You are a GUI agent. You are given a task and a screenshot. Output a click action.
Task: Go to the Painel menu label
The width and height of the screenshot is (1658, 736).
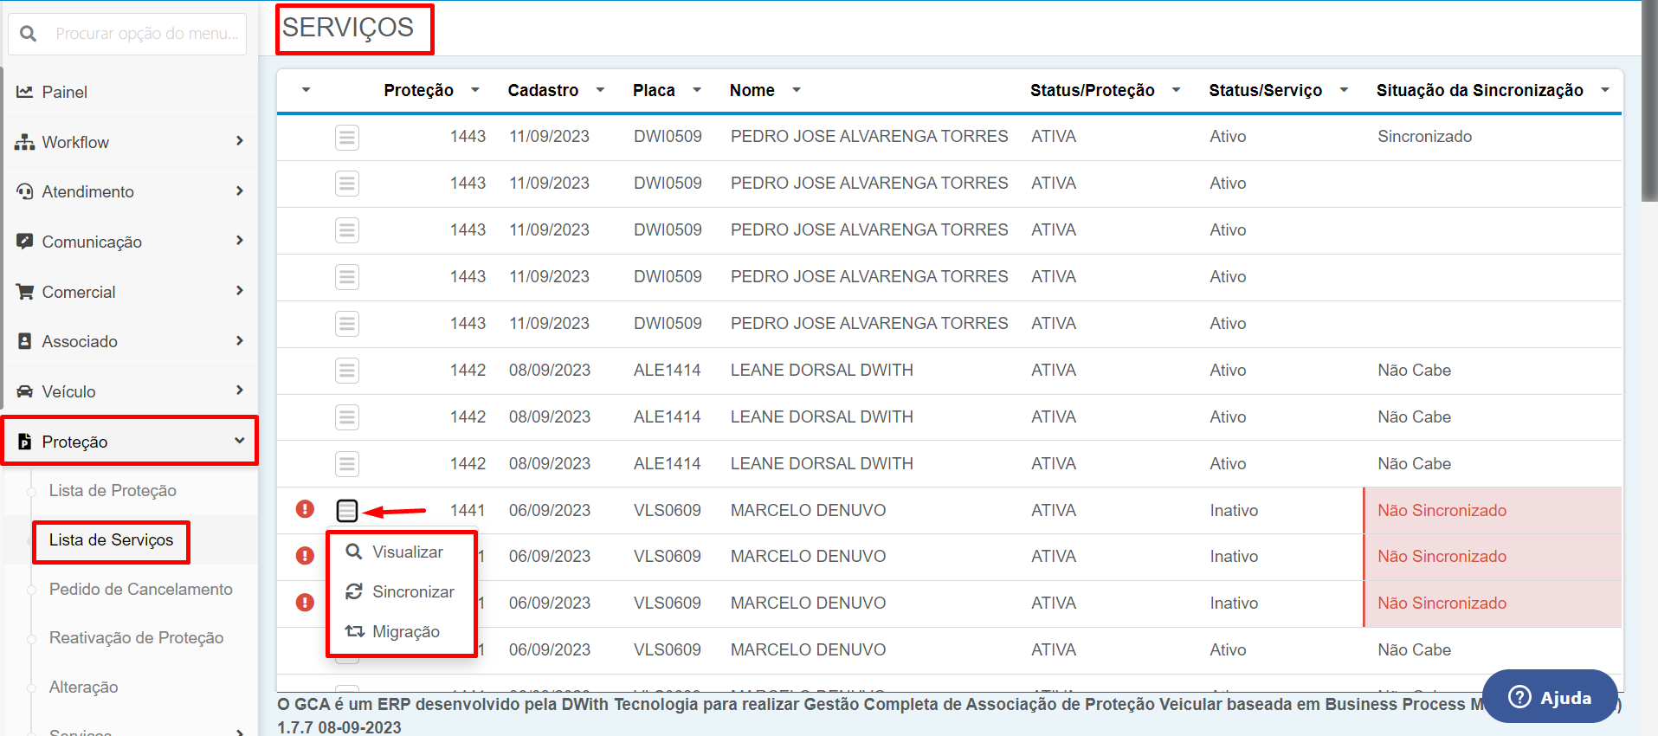click(x=65, y=92)
